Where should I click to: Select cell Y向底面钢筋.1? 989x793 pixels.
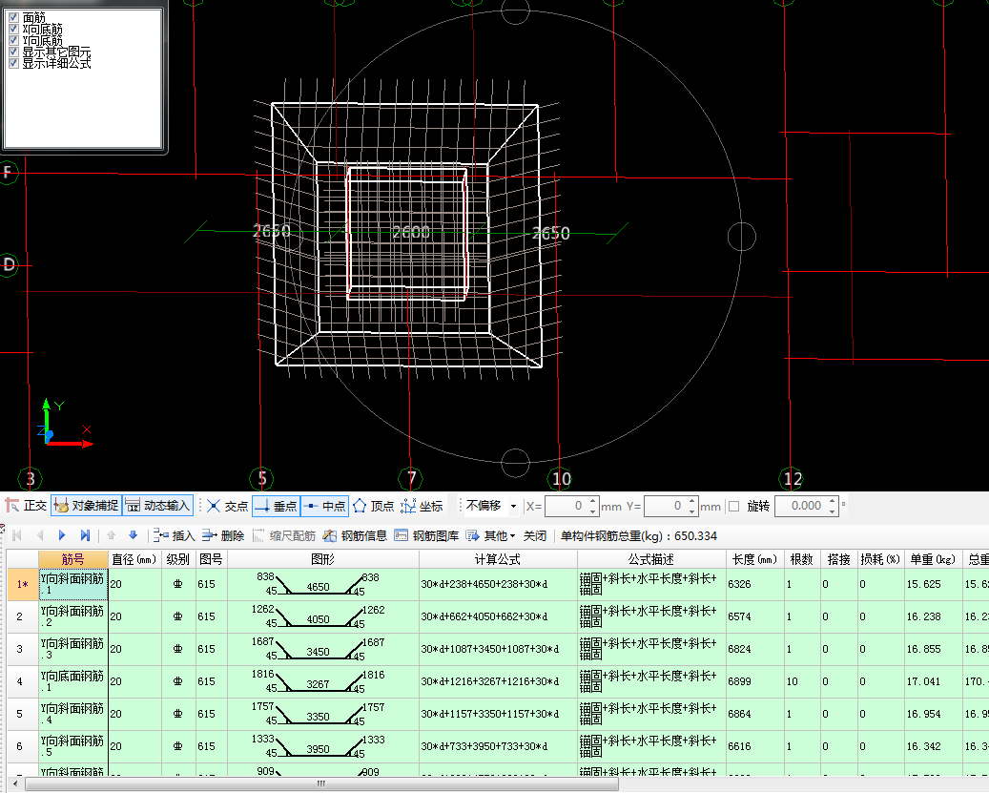[73, 681]
